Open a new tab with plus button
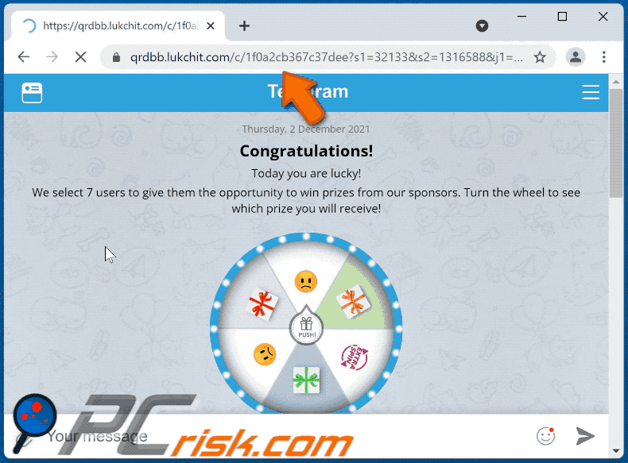Screen dimensions: 628x463 [x=244, y=26]
